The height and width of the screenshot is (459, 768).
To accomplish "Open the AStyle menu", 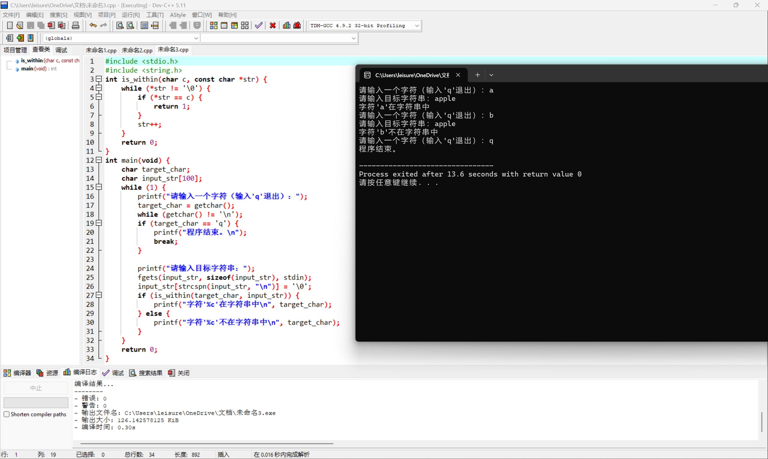I will click(x=178, y=14).
